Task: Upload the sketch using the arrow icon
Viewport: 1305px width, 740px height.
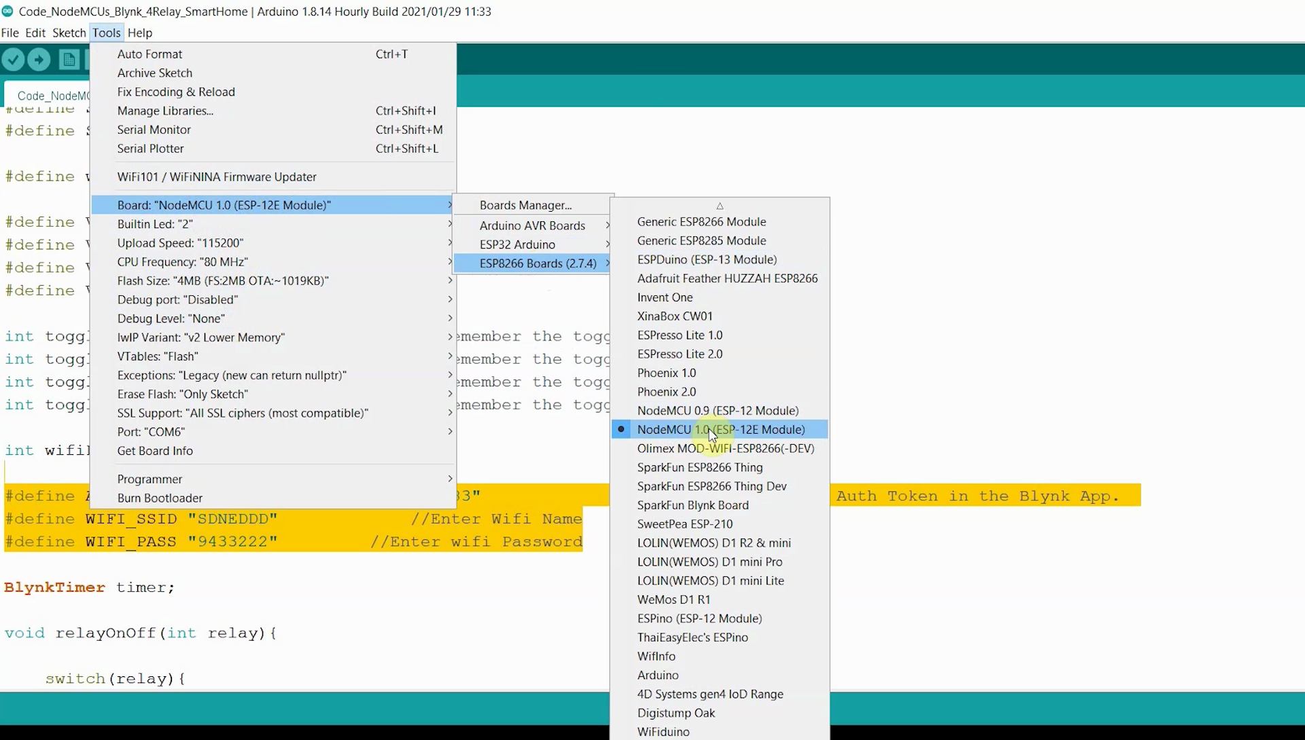Action: tap(39, 60)
